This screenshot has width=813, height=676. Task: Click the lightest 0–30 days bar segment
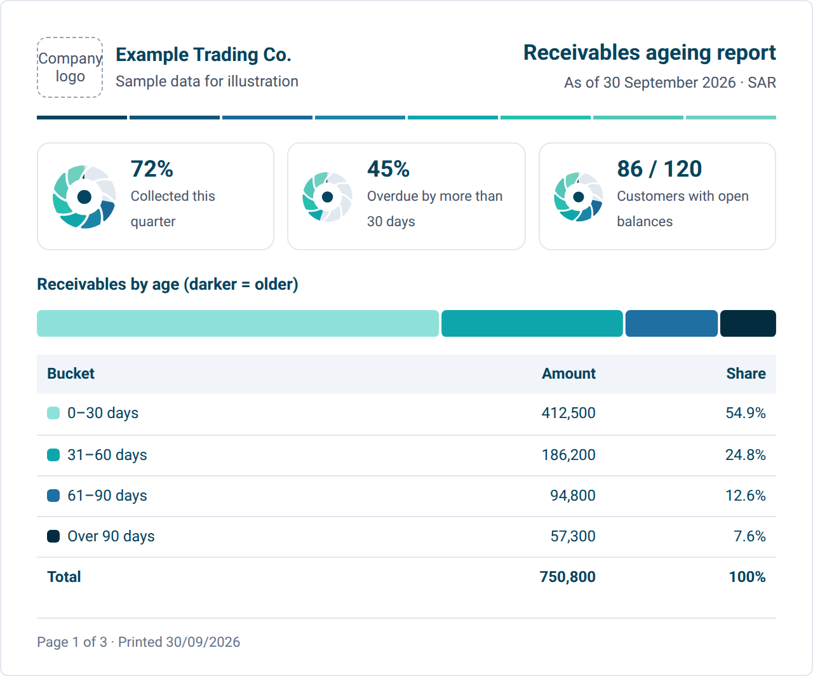238,323
